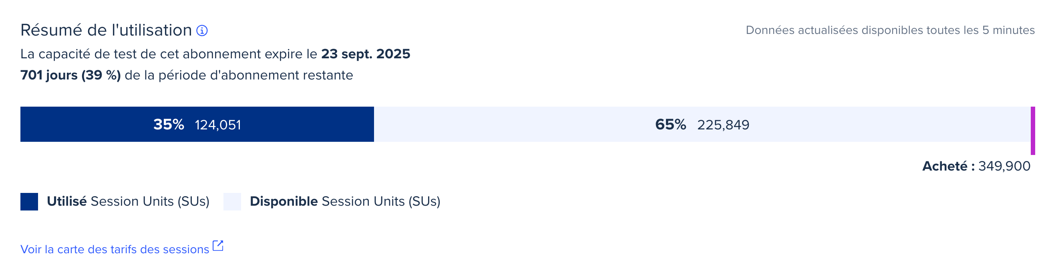Viewport: 1054px width, 274px height.
Task: Click the 35% percentage label
Action: 169,125
